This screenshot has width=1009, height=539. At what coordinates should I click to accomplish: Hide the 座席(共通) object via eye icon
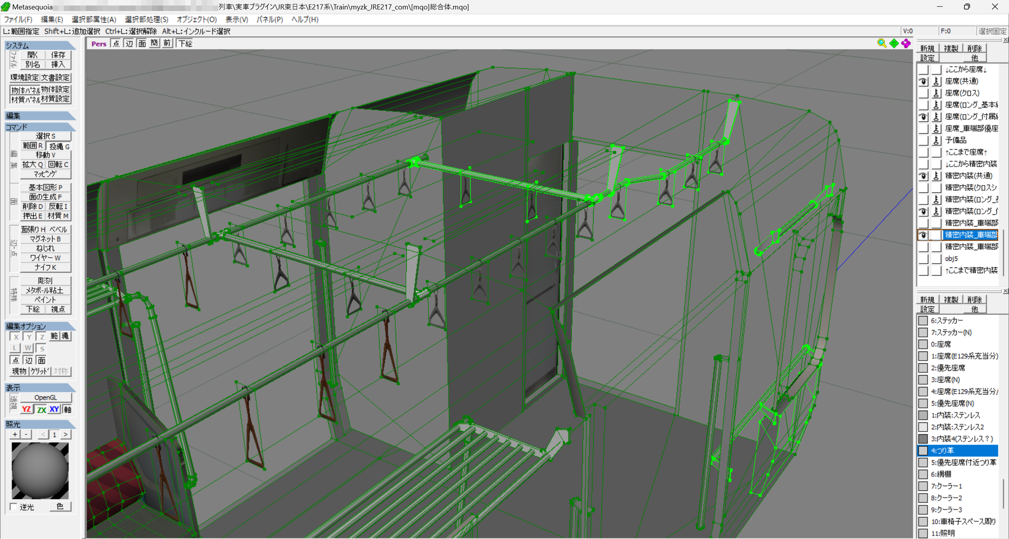pyautogui.click(x=923, y=81)
